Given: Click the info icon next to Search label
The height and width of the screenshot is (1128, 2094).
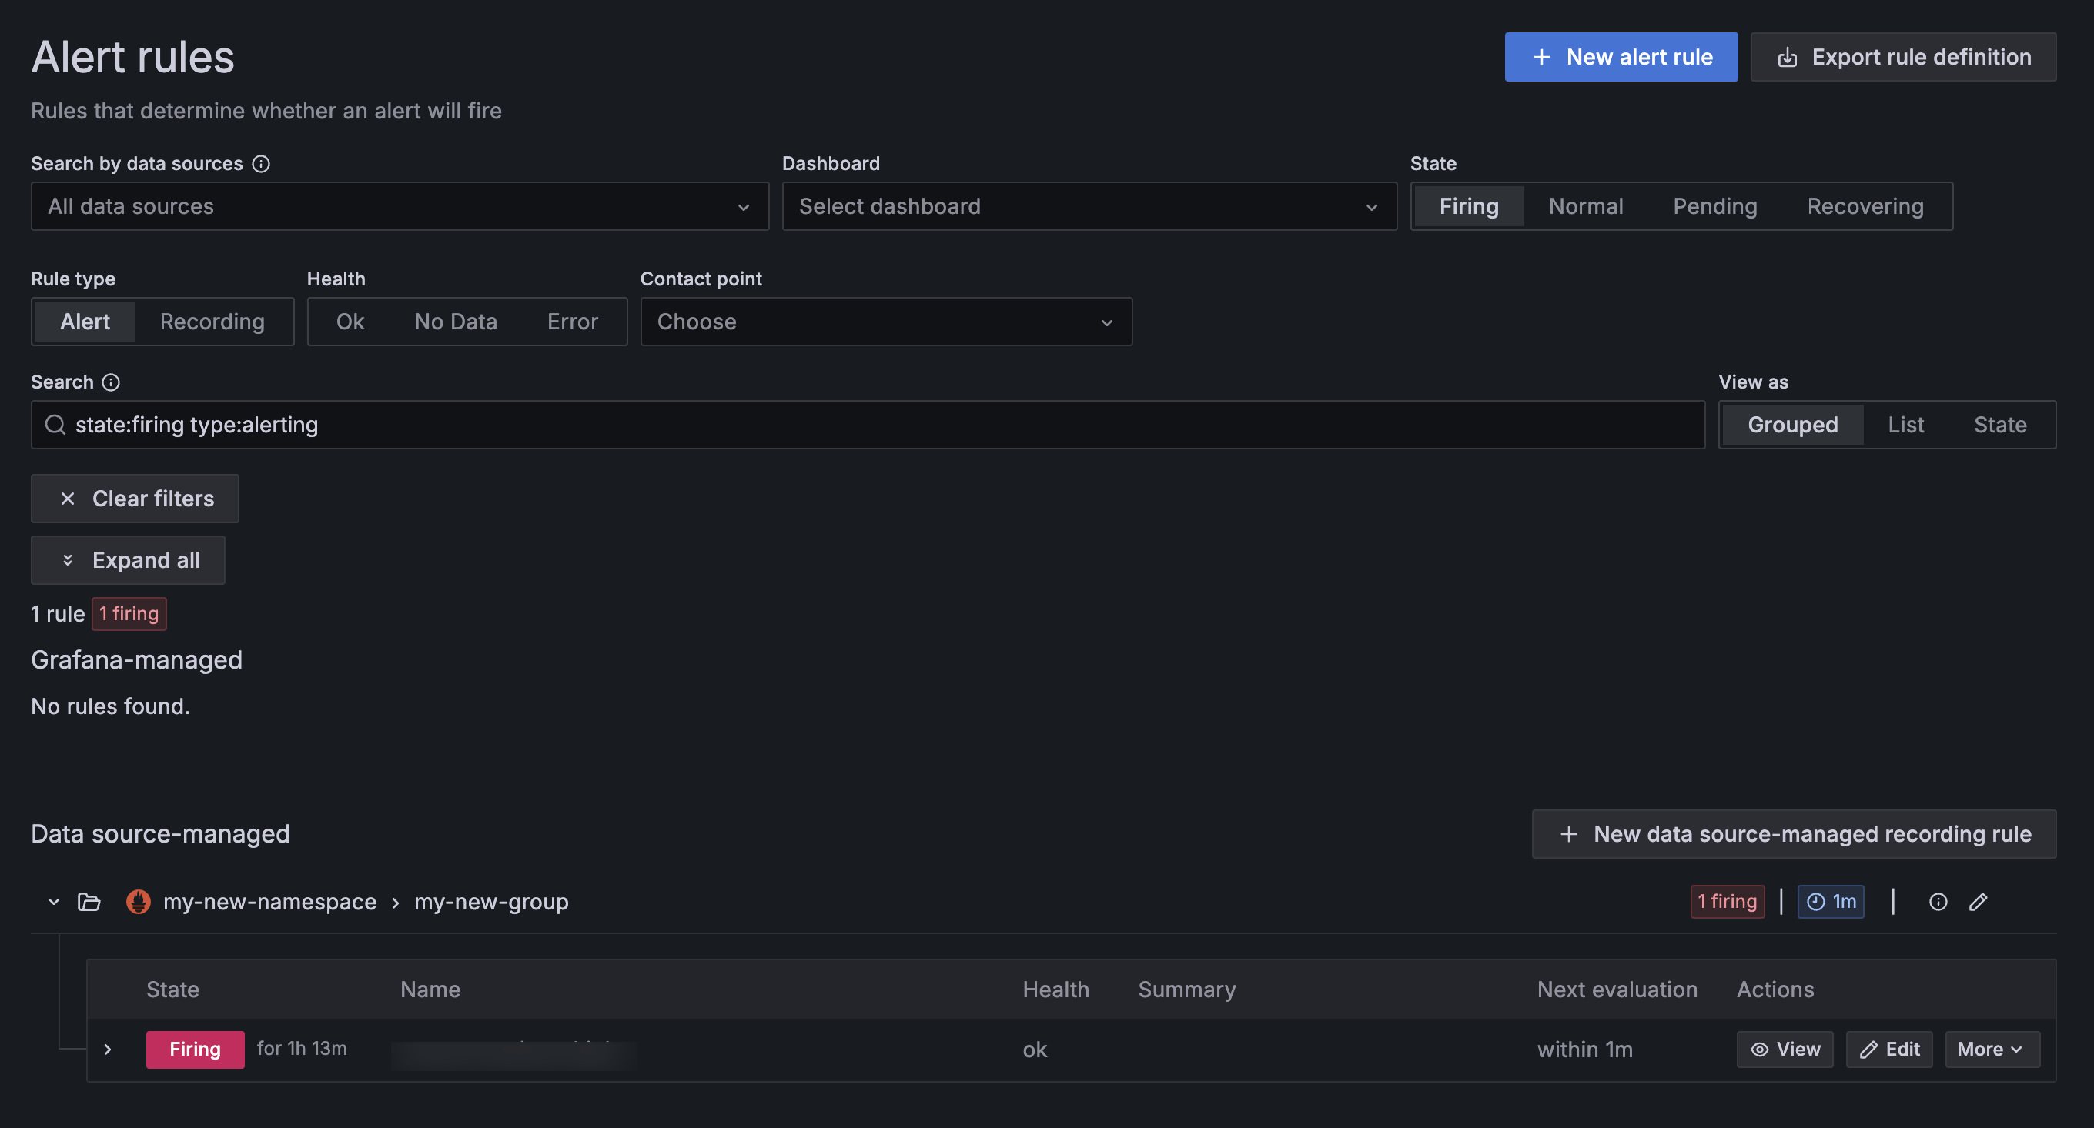Looking at the screenshot, I should [112, 382].
